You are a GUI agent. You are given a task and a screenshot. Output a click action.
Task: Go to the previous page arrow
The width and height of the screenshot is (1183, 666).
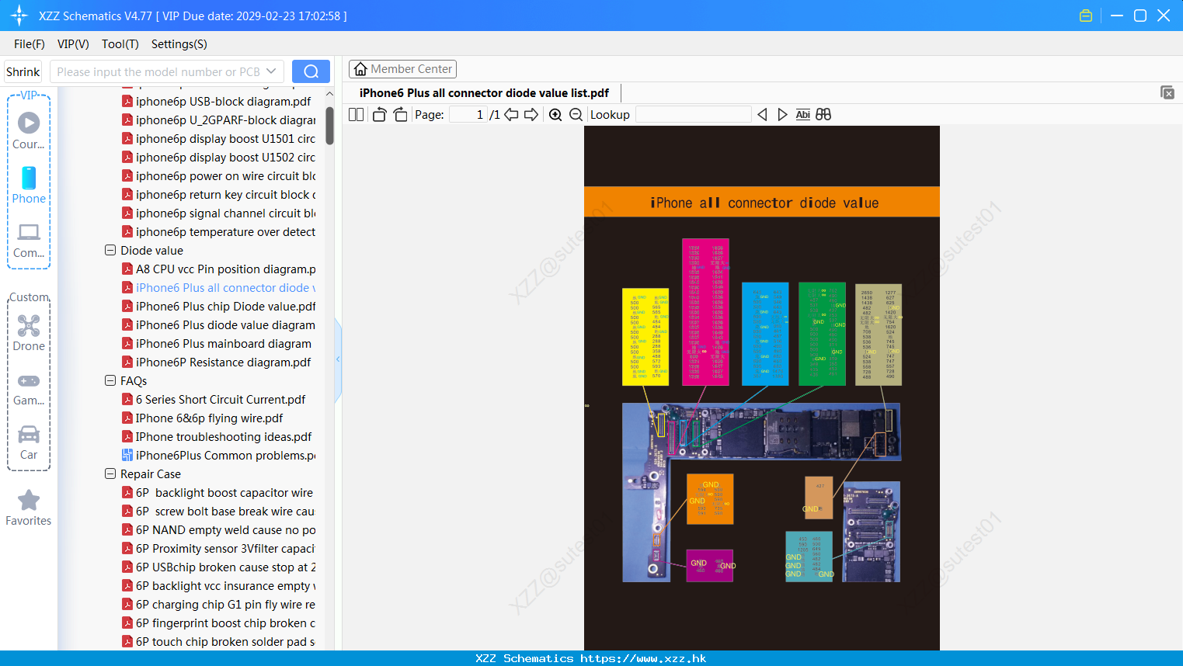pos(511,115)
